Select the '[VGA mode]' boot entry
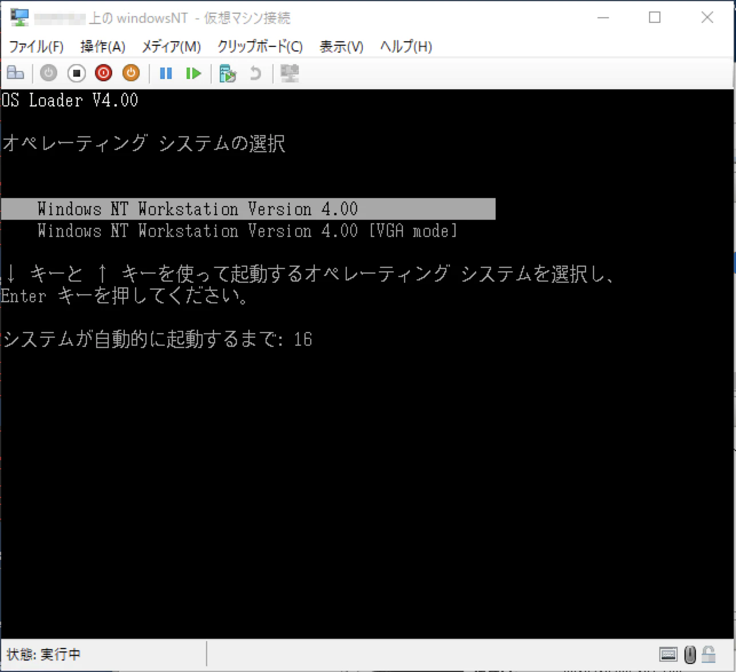736x672 pixels. tap(248, 231)
